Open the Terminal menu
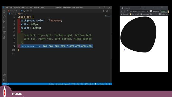172x97 pixels. (36, 7)
